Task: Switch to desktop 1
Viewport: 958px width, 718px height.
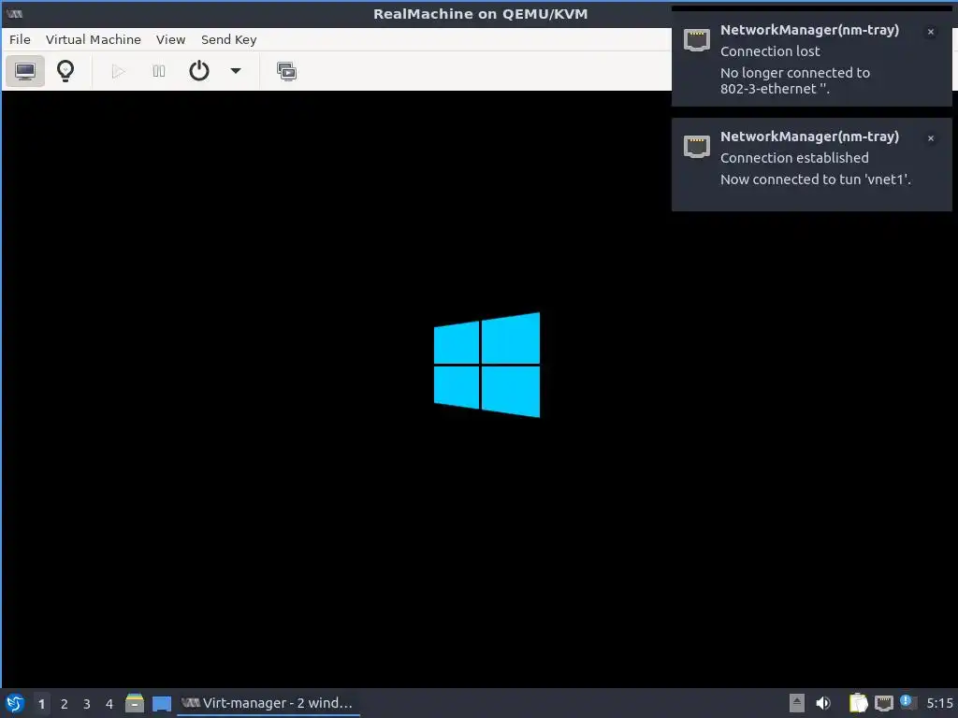Action: point(41,704)
